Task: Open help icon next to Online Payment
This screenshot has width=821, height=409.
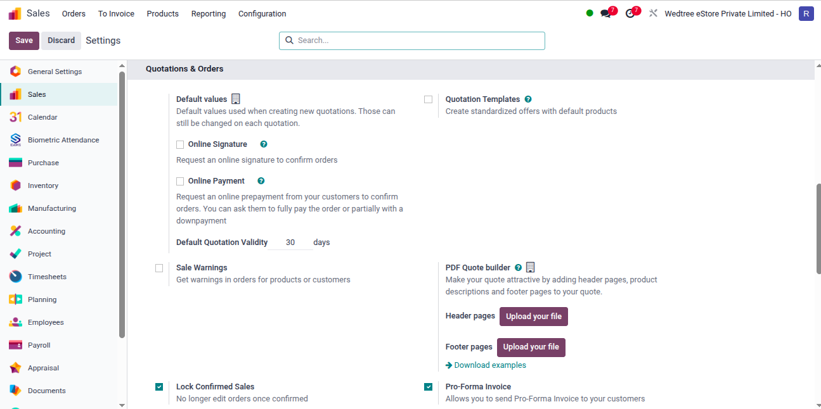Action: click(x=261, y=181)
